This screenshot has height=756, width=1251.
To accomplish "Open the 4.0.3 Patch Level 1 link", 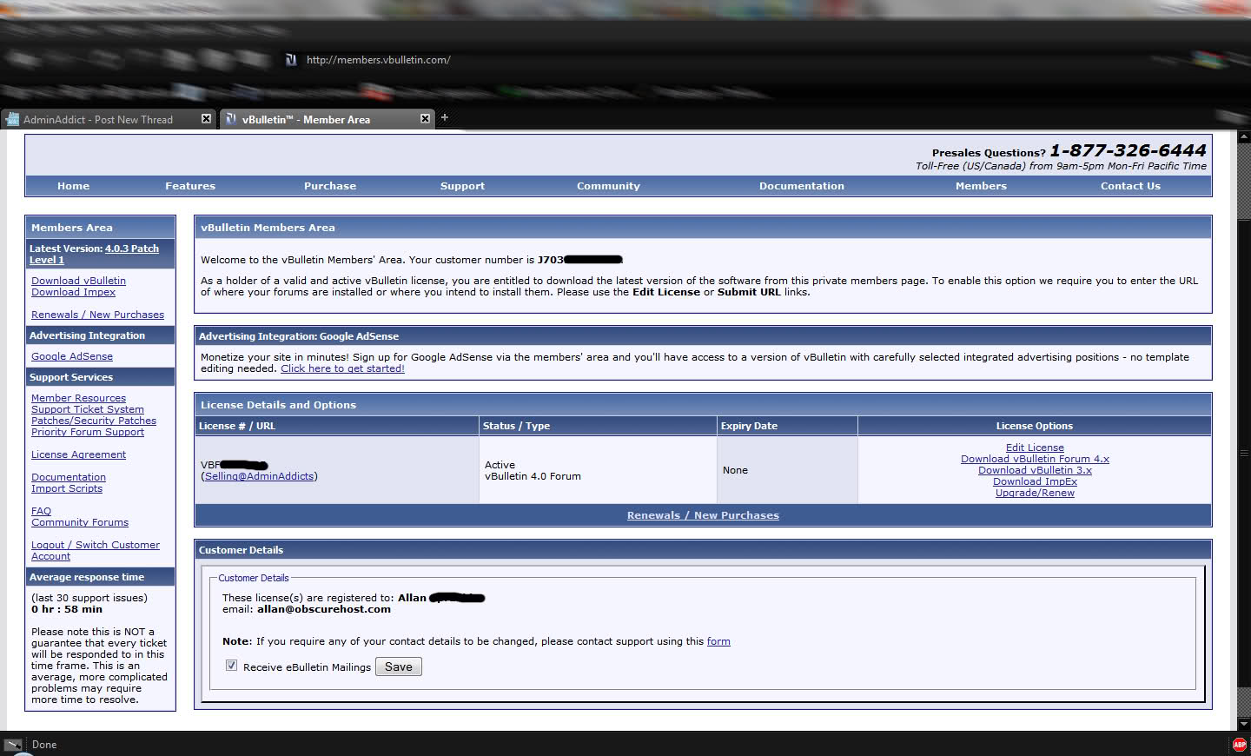I will click(94, 254).
